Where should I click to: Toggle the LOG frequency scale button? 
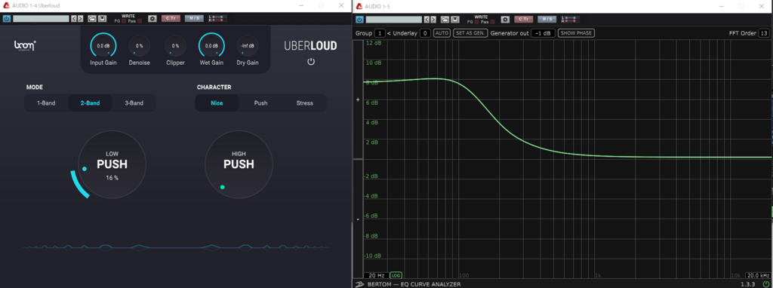click(x=396, y=275)
